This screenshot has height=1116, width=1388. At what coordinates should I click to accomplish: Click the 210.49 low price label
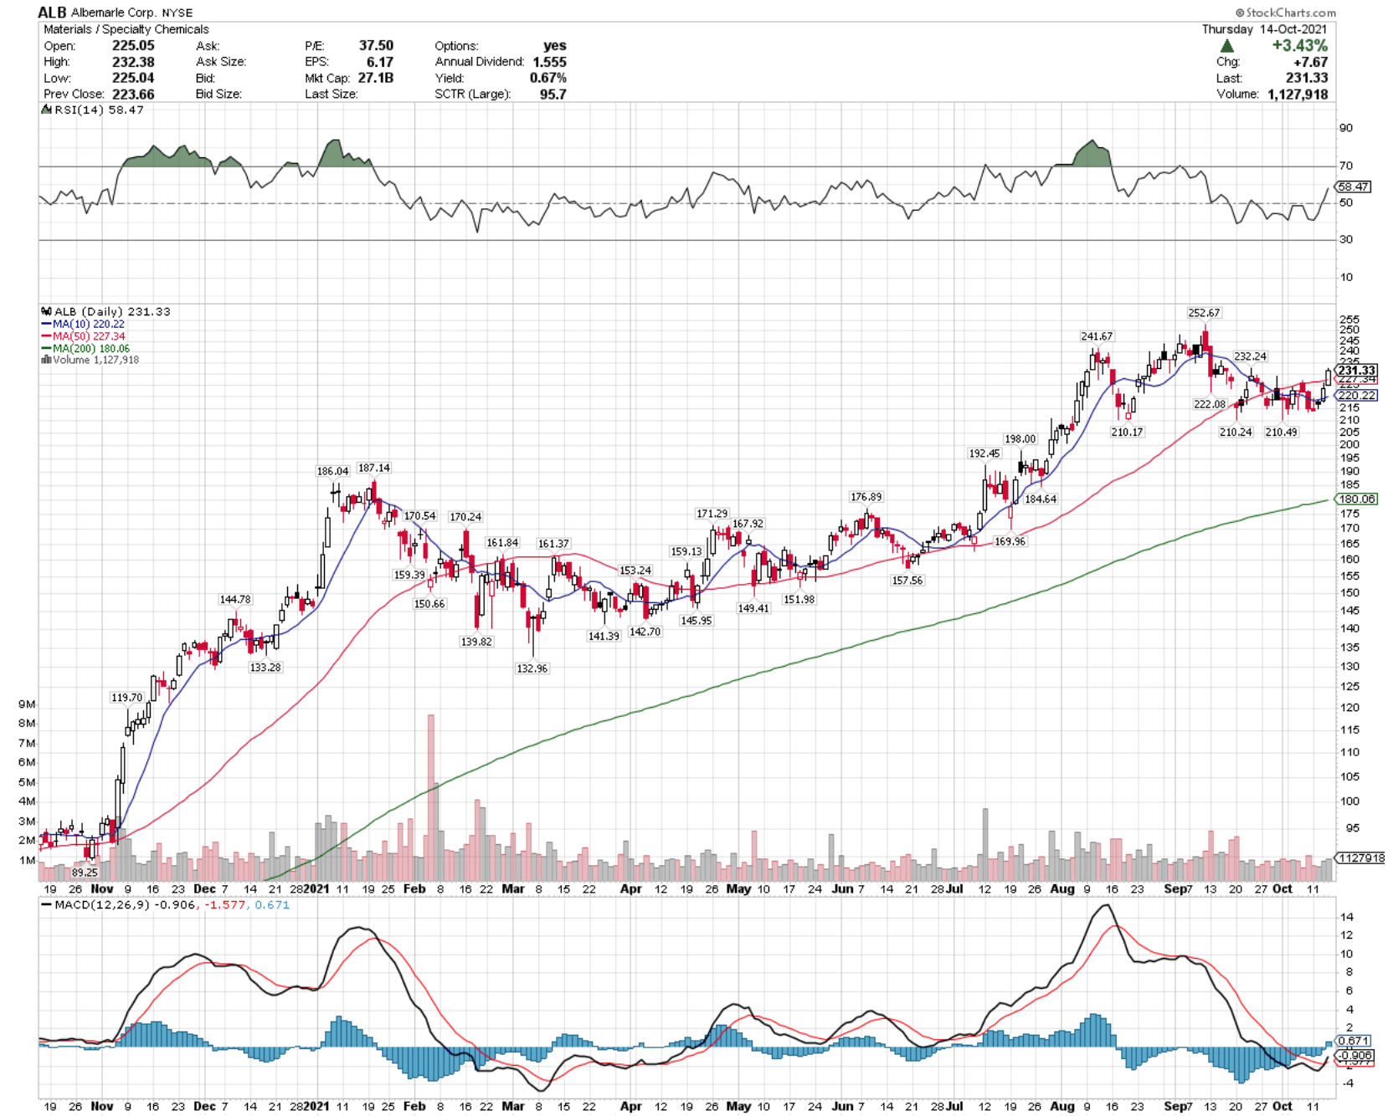pyautogui.click(x=1281, y=432)
